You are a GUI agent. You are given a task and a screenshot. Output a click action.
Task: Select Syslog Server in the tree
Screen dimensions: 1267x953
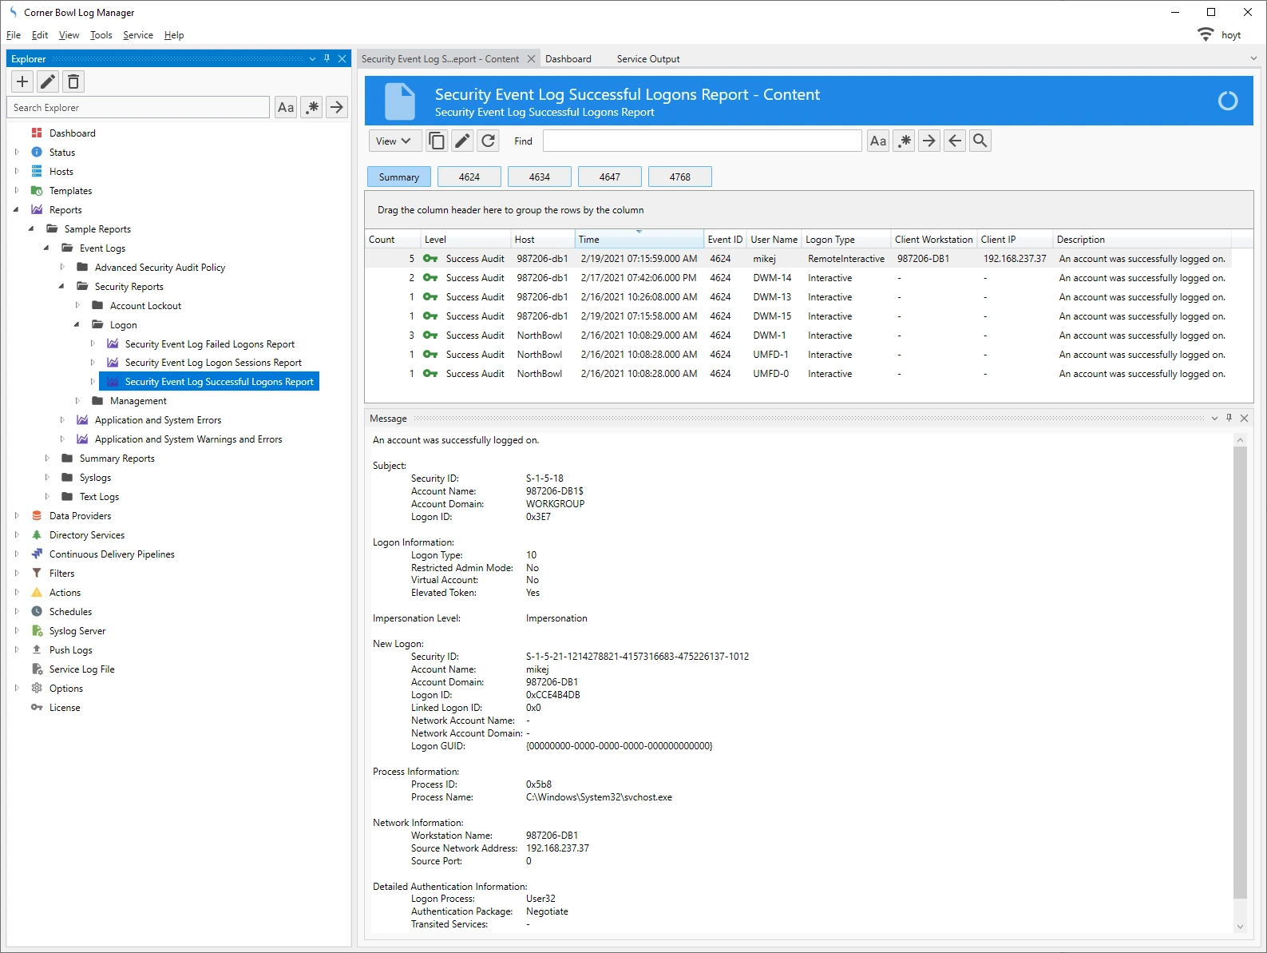pyautogui.click(x=77, y=631)
